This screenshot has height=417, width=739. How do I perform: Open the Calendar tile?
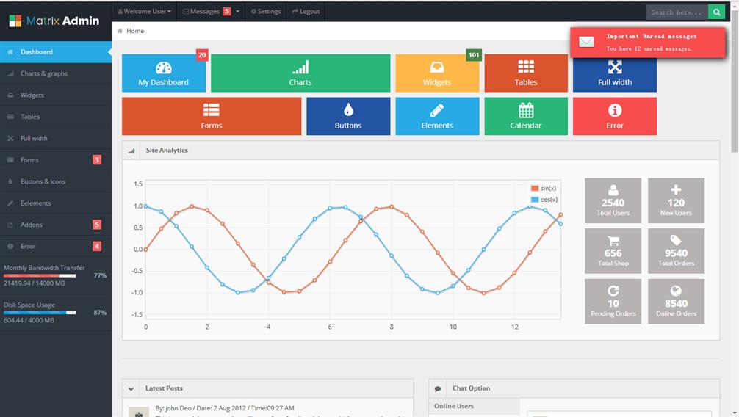pyautogui.click(x=525, y=116)
